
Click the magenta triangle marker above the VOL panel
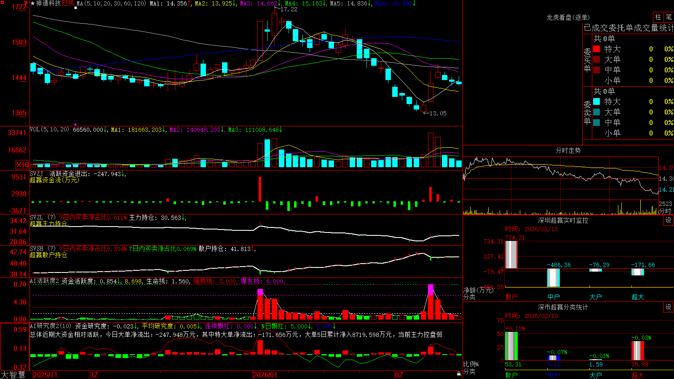(75, 124)
